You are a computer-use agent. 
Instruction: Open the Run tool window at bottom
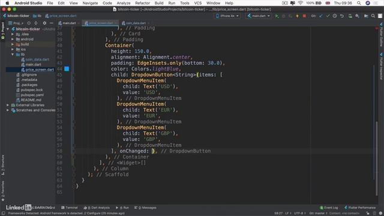click(x=122, y=208)
